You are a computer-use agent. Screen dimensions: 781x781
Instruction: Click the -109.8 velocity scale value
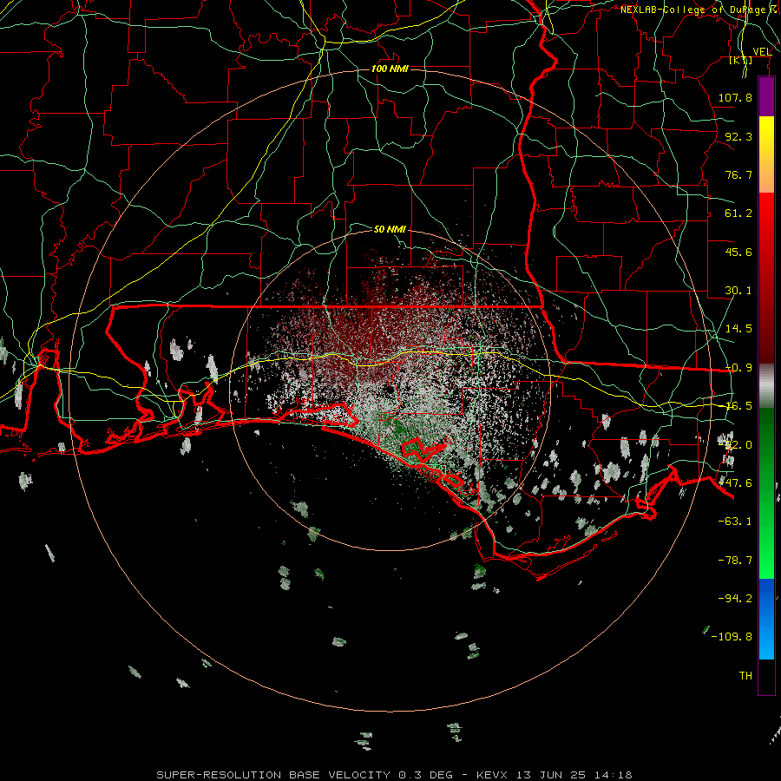point(732,637)
